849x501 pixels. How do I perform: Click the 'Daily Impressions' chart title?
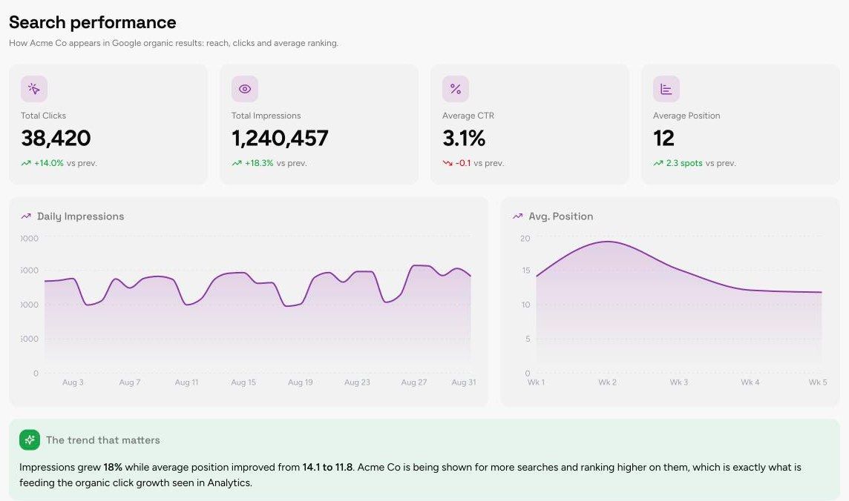coord(81,216)
